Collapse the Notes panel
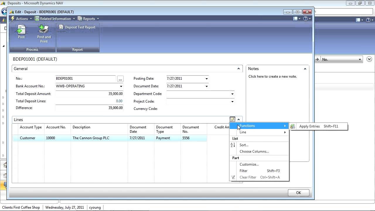This screenshot has height=211, width=375. tap(305, 69)
